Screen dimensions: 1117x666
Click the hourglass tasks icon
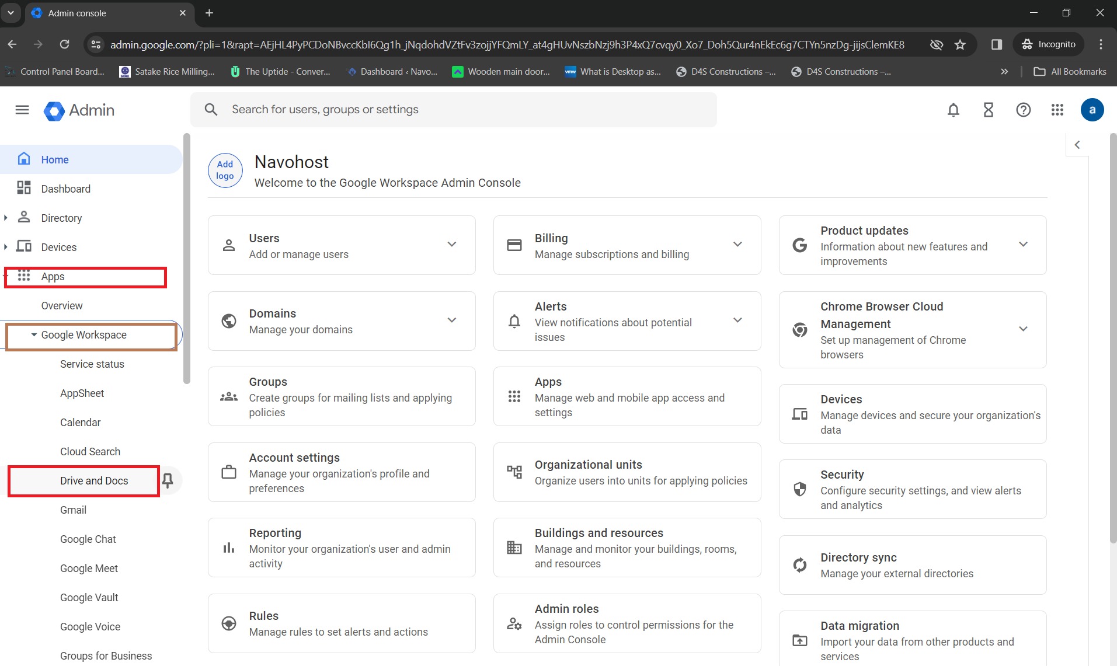[x=988, y=110]
